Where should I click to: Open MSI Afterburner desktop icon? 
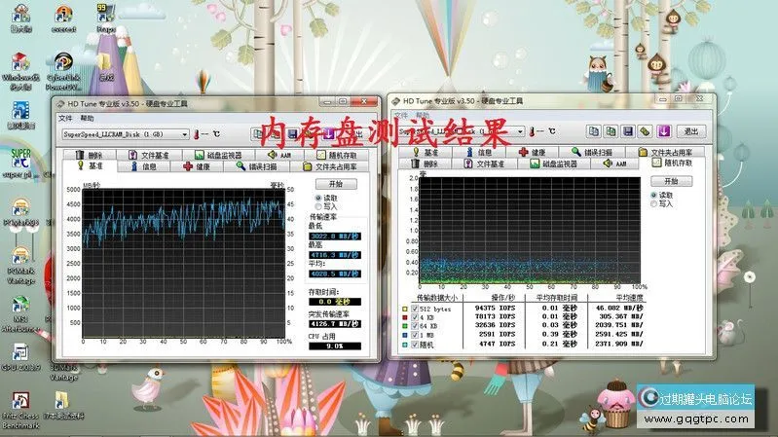20,313
